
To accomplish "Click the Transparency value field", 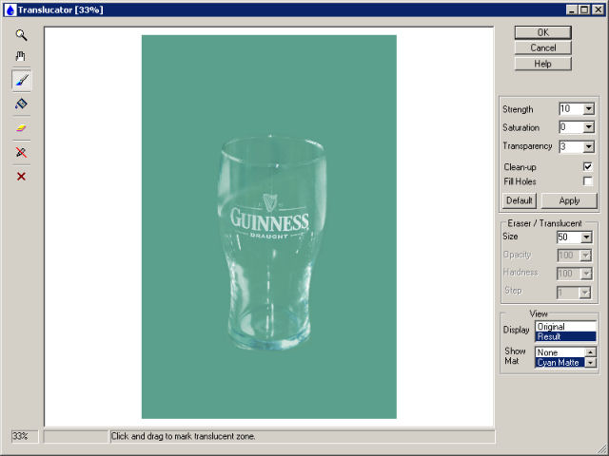I will point(571,146).
